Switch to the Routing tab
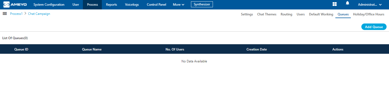 coord(286,14)
